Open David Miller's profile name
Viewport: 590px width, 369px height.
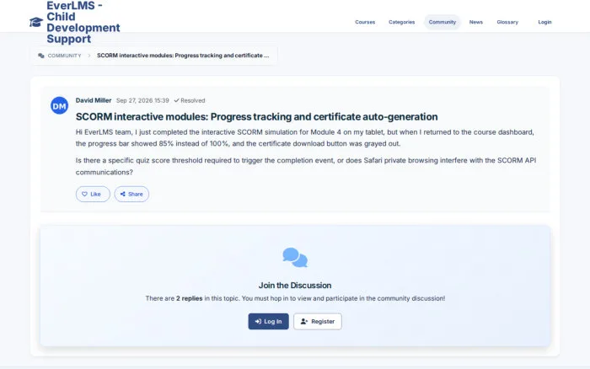[x=94, y=100]
